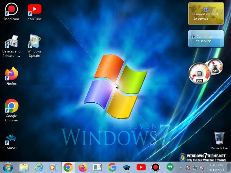This screenshot has width=231, height=173.
Task: Open the green Hangouts taskbar icon
Action: pos(170,168)
